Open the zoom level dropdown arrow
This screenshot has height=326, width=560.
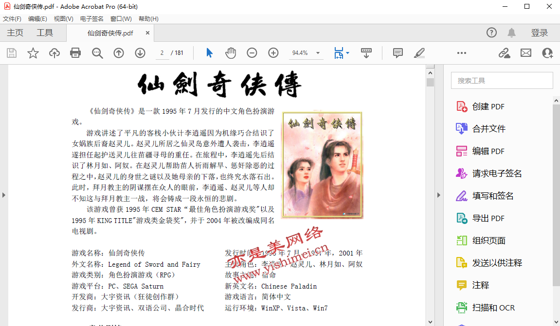pyautogui.click(x=318, y=53)
